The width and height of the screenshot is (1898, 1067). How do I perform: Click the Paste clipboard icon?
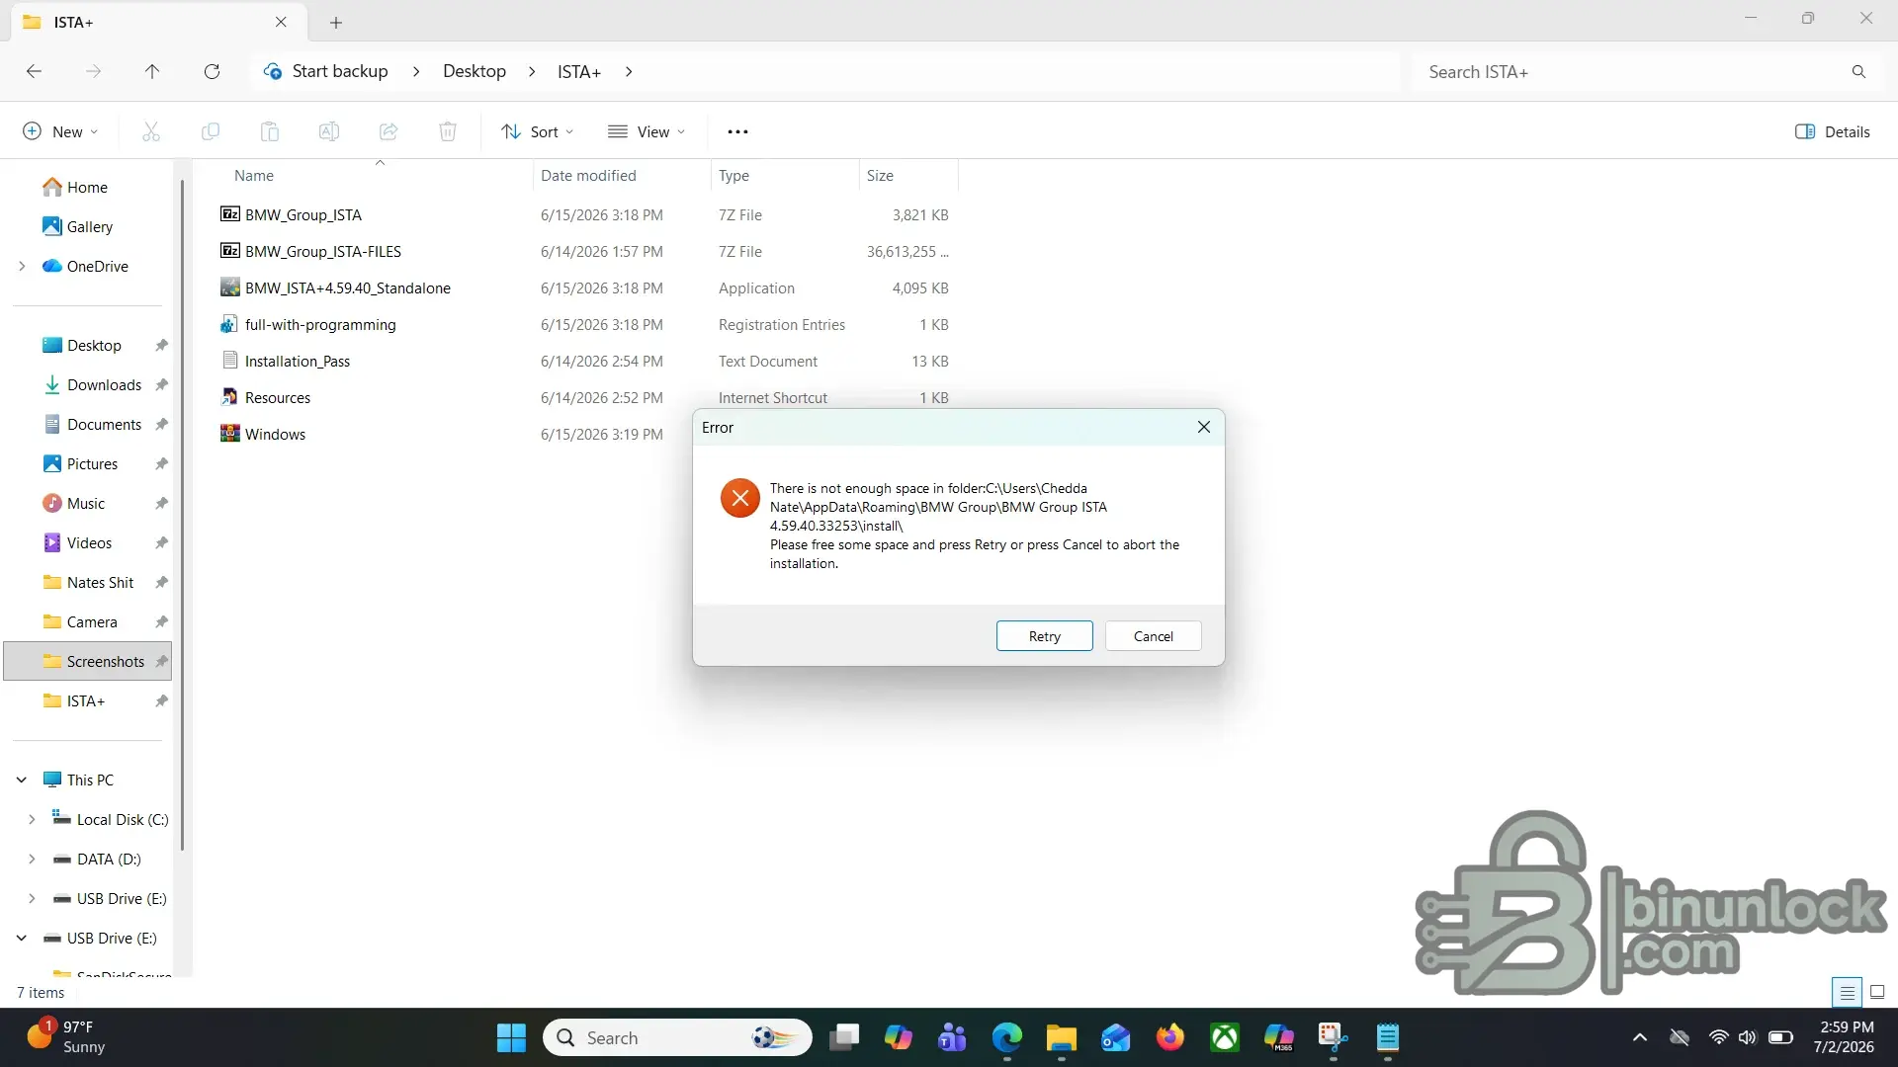(270, 131)
